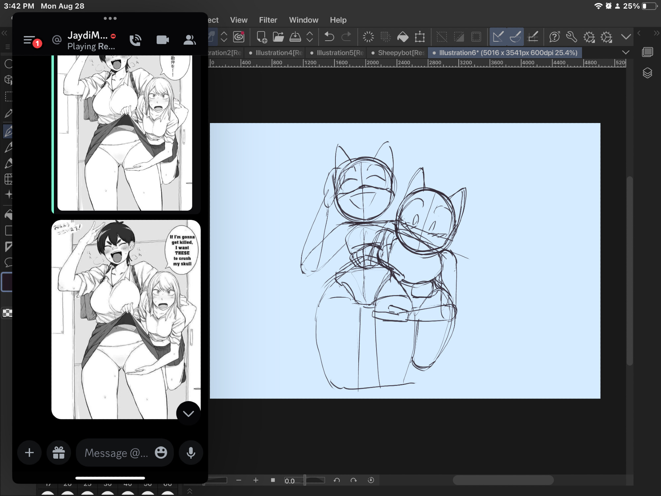The width and height of the screenshot is (661, 496).
Task: Open Discord gift icon
Action: (59, 452)
